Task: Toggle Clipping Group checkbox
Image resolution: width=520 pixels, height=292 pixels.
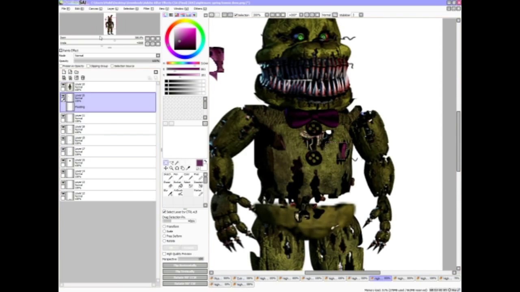Action: tap(88, 66)
